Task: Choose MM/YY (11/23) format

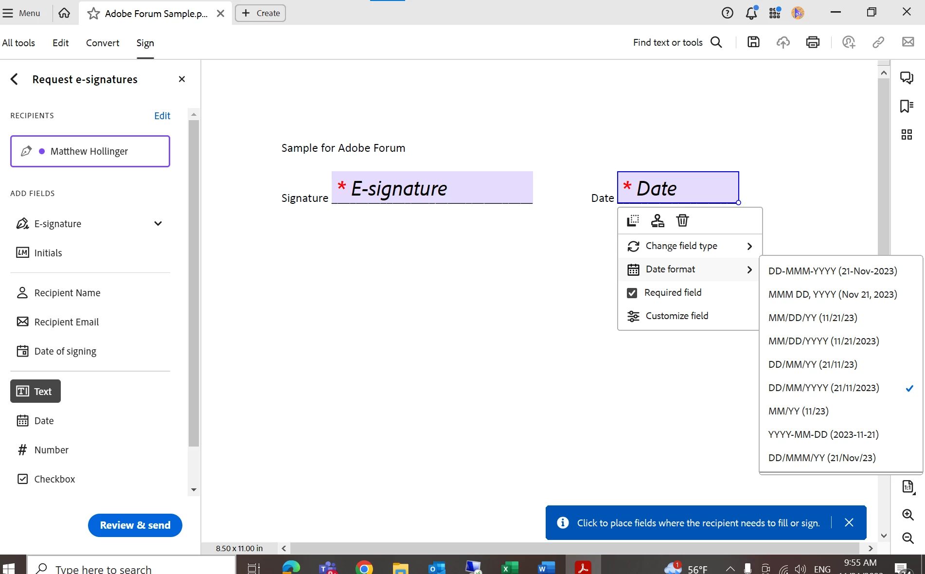Action: [841, 412]
